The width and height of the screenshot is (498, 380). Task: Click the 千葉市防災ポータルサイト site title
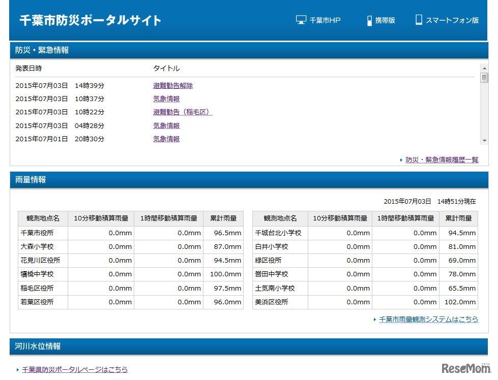90,20
